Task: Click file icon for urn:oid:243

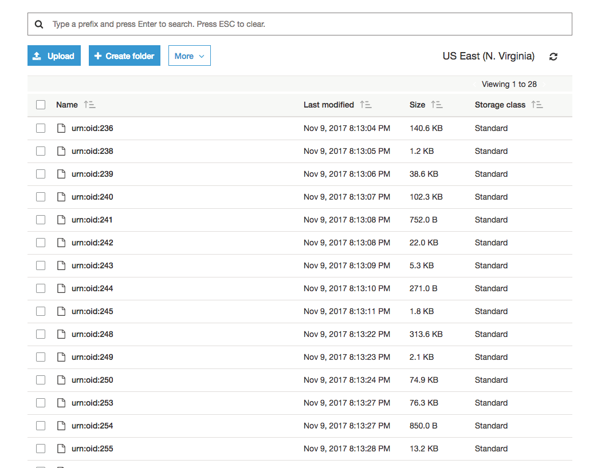Action: click(x=61, y=265)
